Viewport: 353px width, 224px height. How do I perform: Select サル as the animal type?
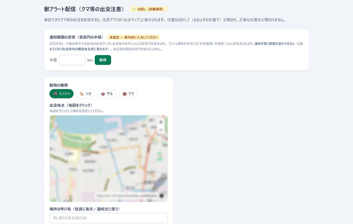point(107,94)
